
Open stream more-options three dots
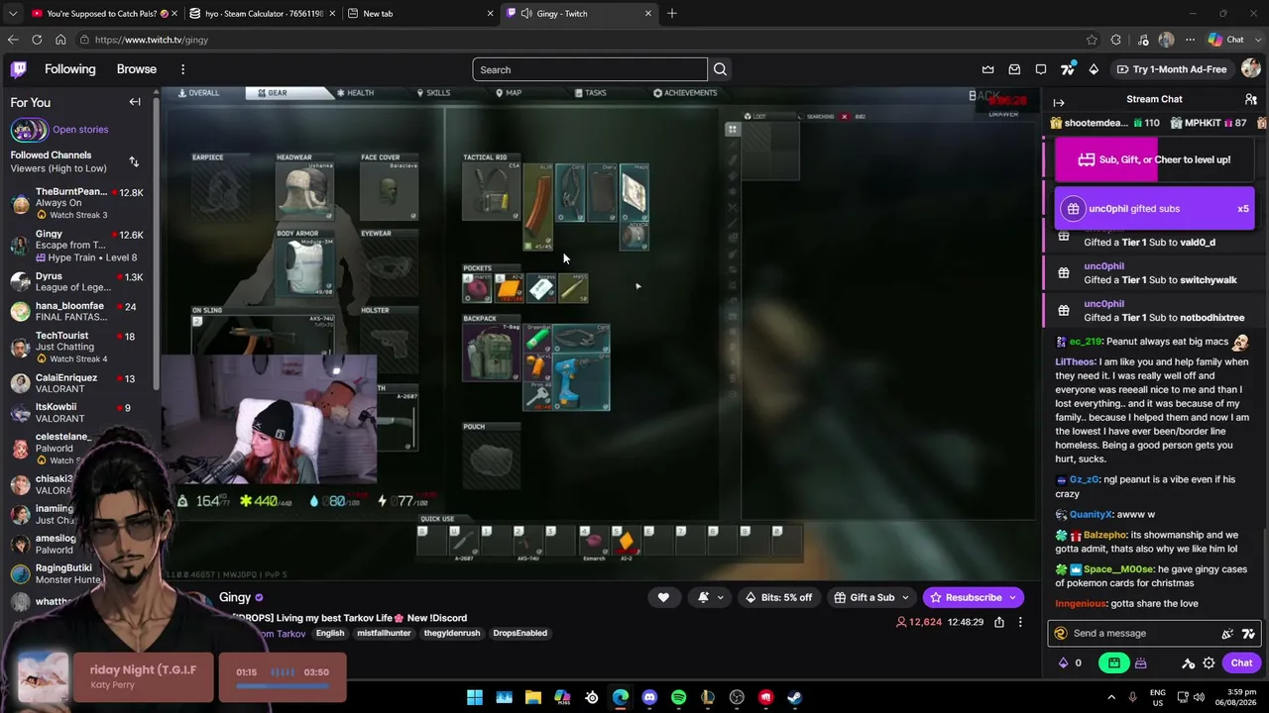[x=1020, y=622]
